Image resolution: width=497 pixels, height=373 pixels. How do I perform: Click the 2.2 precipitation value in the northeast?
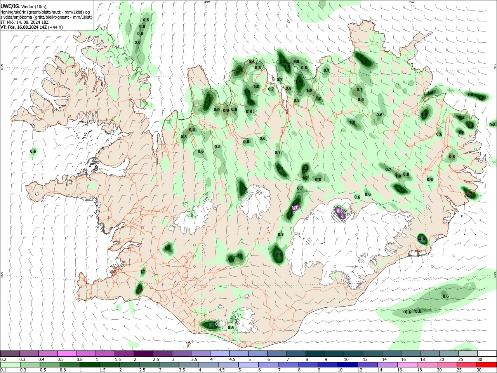[471, 126]
